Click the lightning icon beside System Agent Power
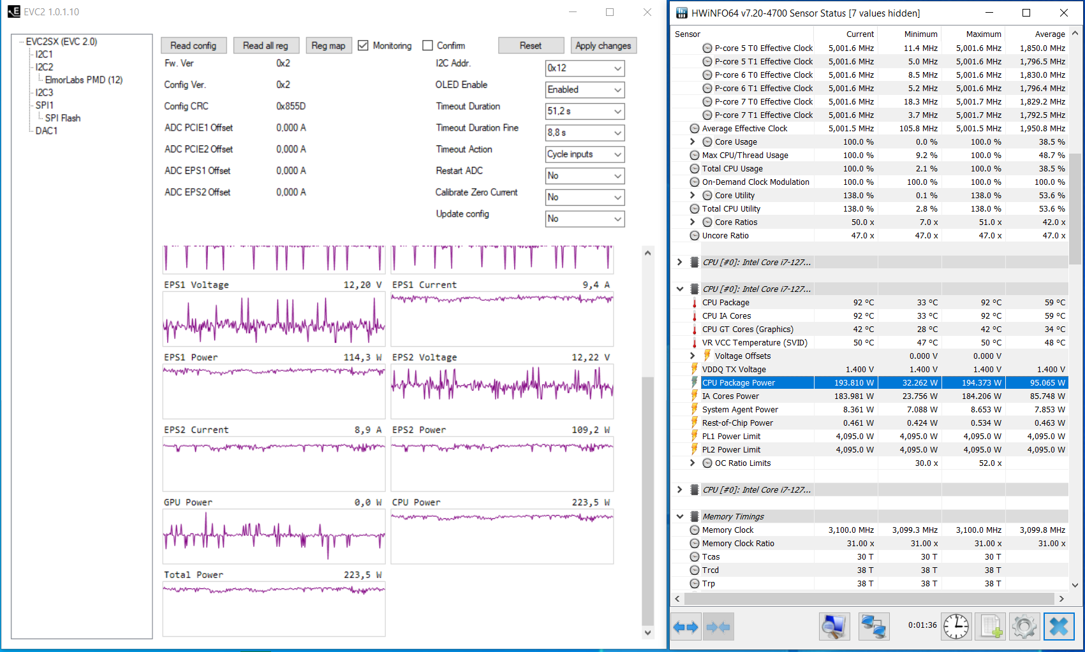 [695, 410]
